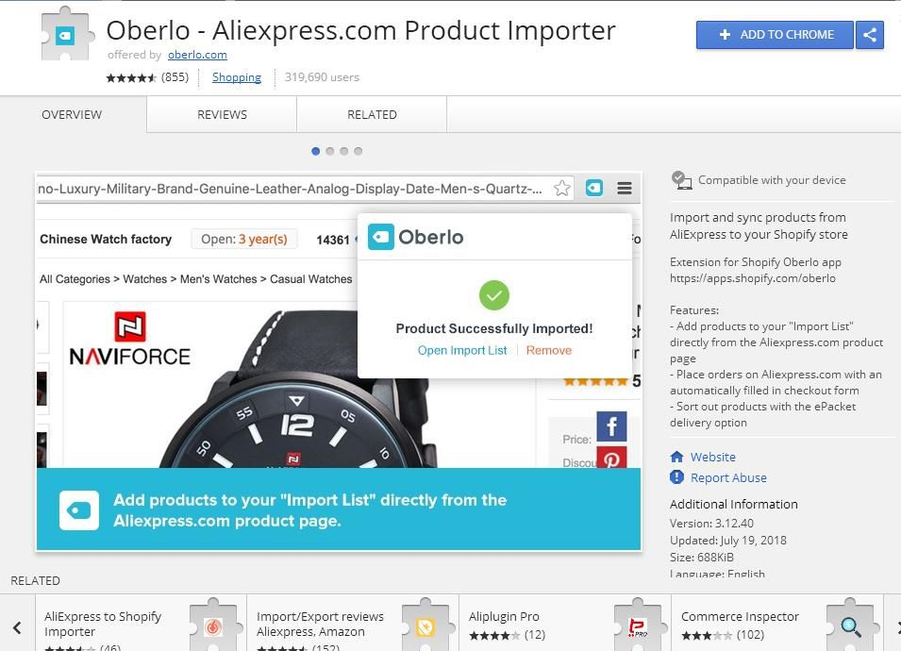Click the Report Abuse link
This screenshot has width=901, height=651.
coord(728,477)
